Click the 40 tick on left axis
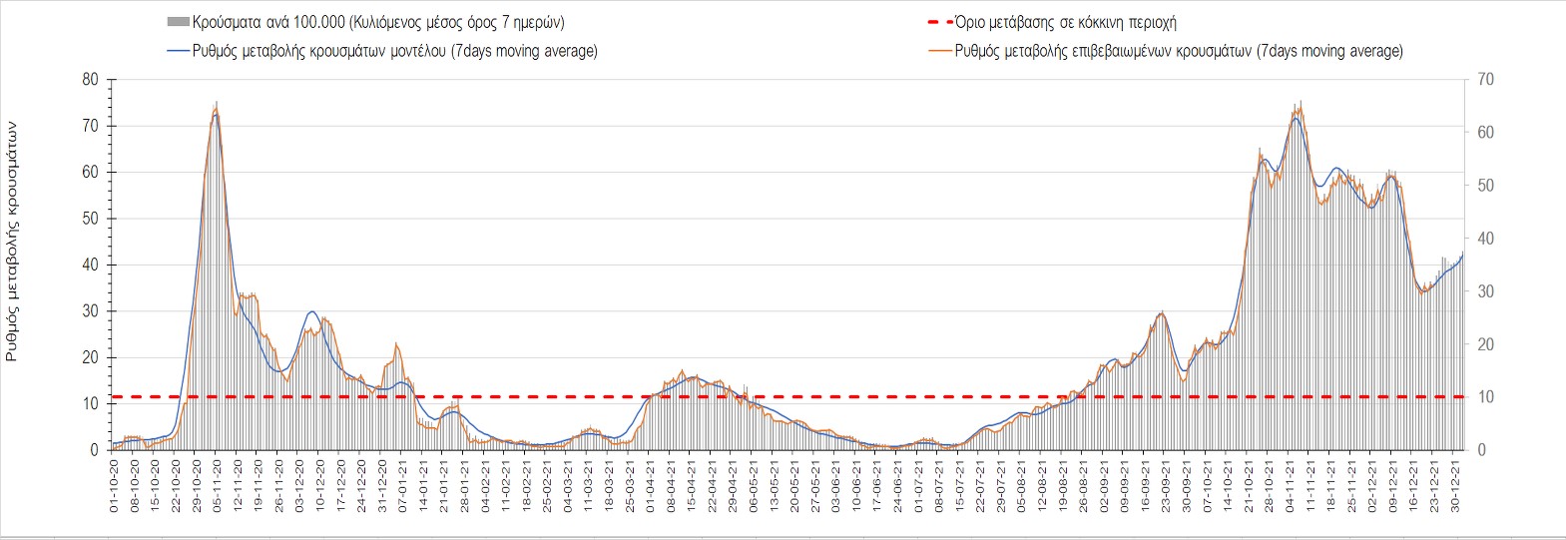The height and width of the screenshot is (540, 1566). 91,265
